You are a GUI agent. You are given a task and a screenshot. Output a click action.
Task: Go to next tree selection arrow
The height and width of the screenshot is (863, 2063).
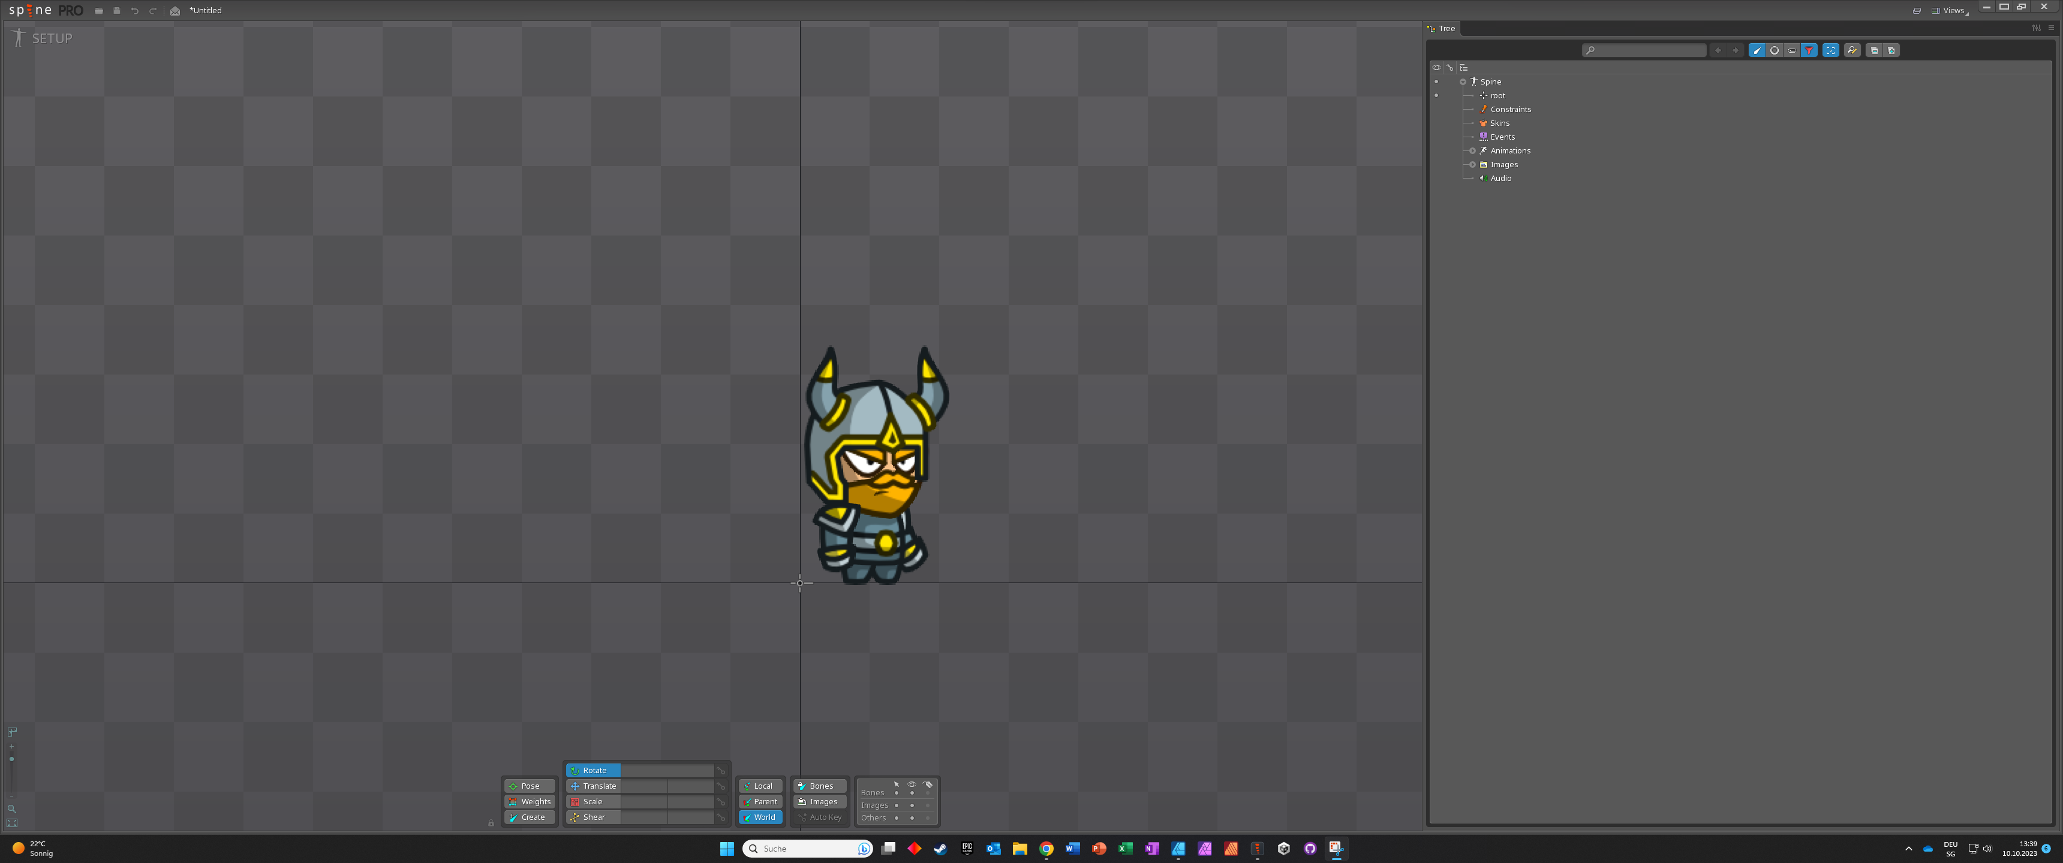click(1736, 50)
